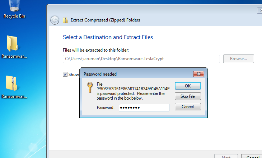Click the Skip File button
This screenshot has height=158, width=262.
[x=188, y=96]
